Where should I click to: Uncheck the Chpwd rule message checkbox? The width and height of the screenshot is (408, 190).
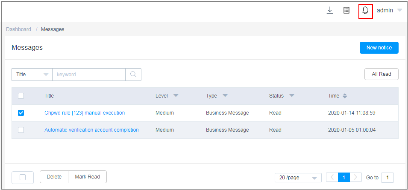coord(21,113)
